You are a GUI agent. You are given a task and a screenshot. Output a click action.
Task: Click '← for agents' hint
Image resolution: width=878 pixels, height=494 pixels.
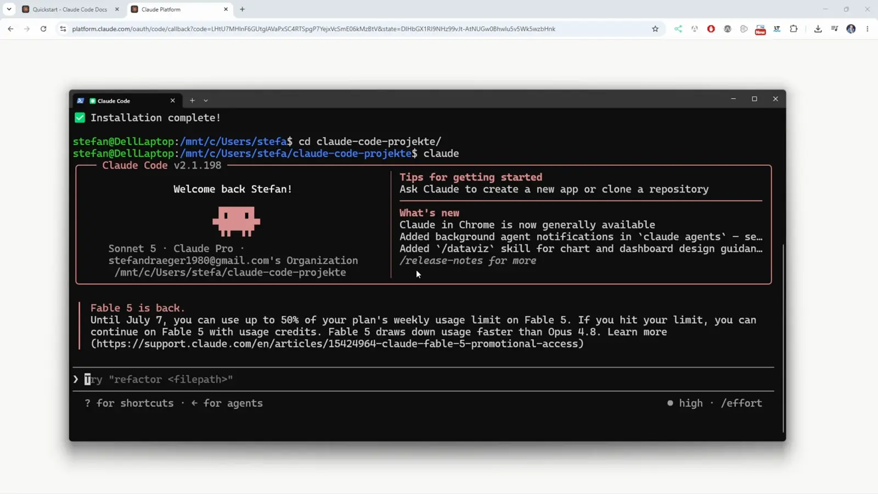click(x=227, y=403)
